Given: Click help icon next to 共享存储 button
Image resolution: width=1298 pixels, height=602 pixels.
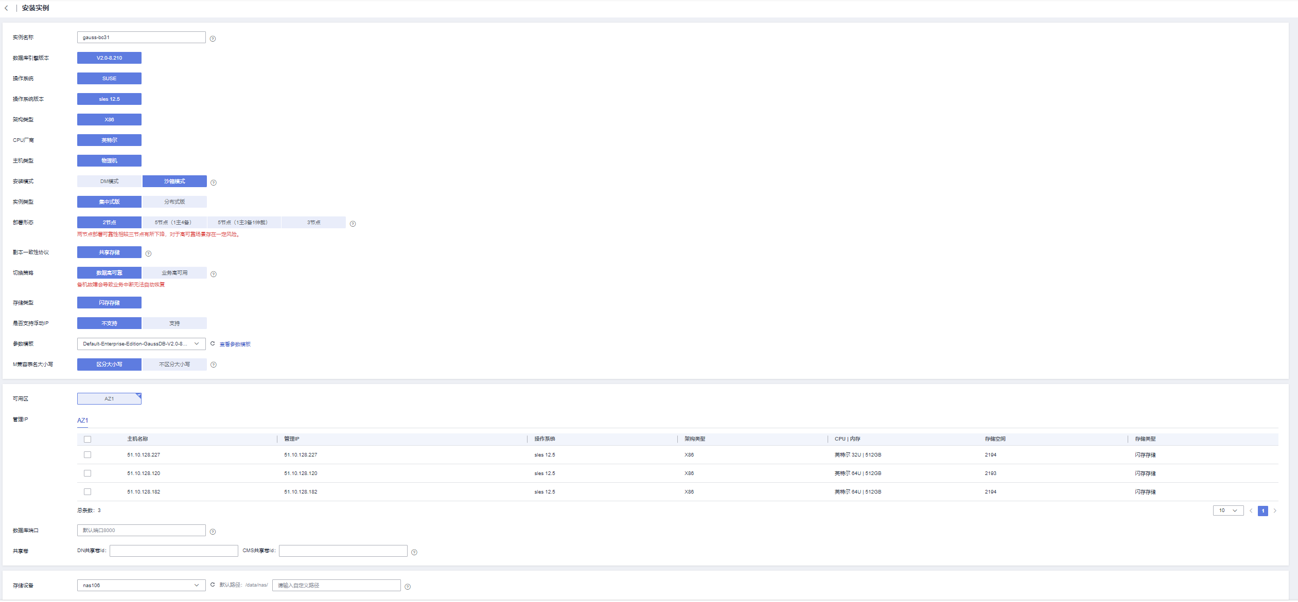Looking at the screenshot, I should coord(148,253).
